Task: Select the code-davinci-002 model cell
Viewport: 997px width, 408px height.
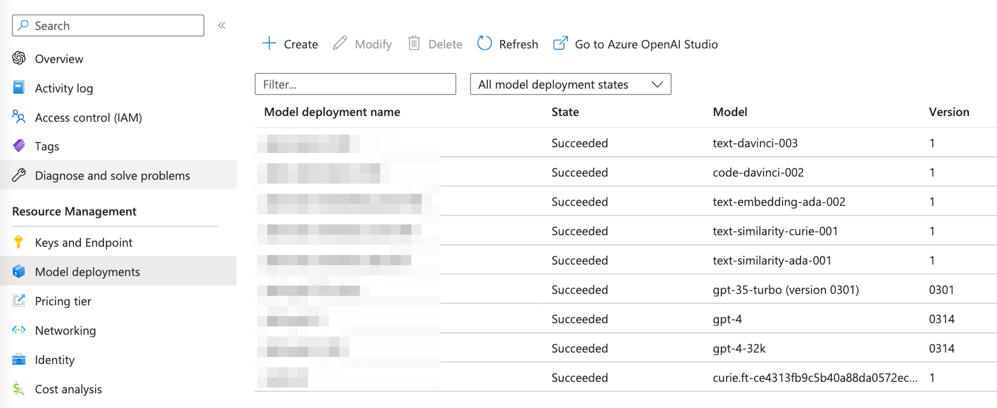Action: click(x=758, y=172)
